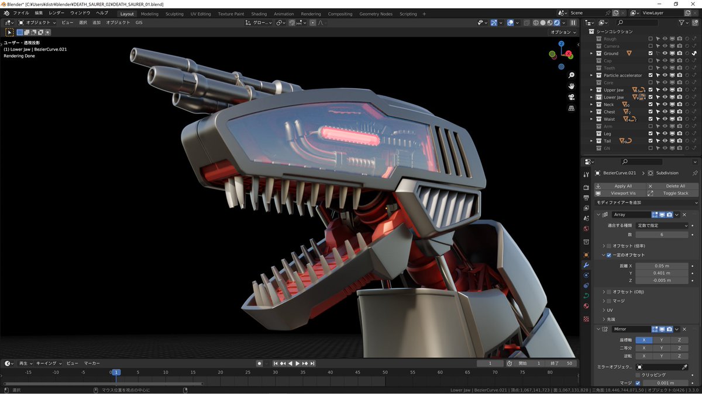Screen dimensions: 702x394
Task: Open the File menu
Action: click(x=20, y=13)
